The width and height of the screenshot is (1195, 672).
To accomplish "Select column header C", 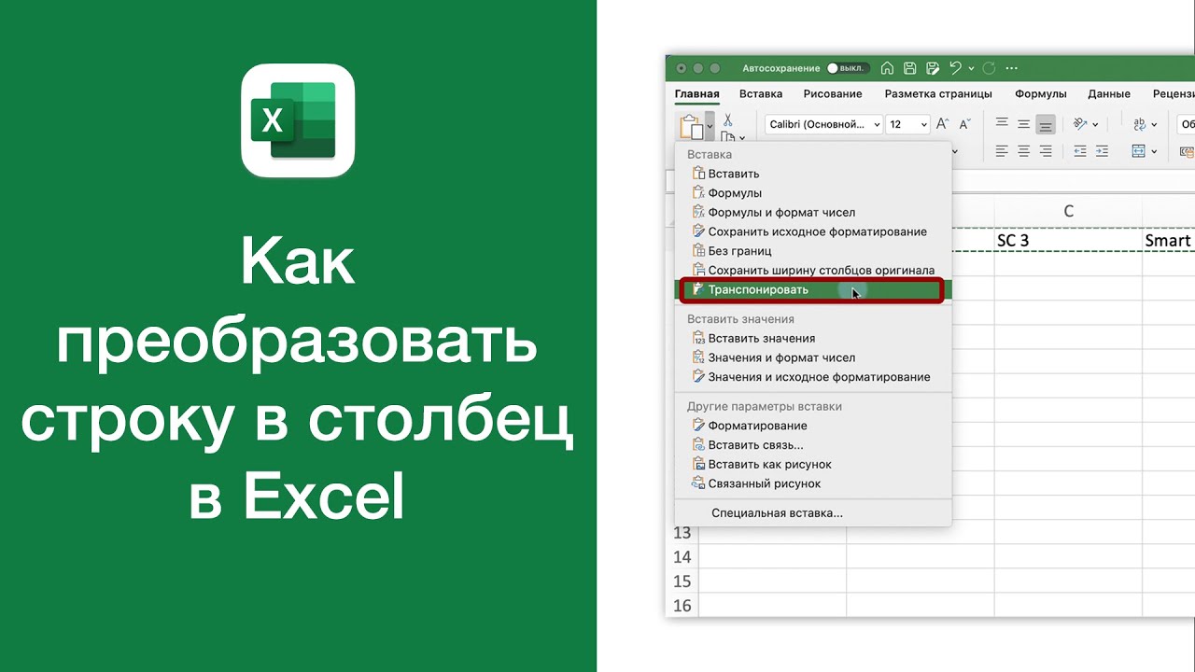I will (1068, 211).
